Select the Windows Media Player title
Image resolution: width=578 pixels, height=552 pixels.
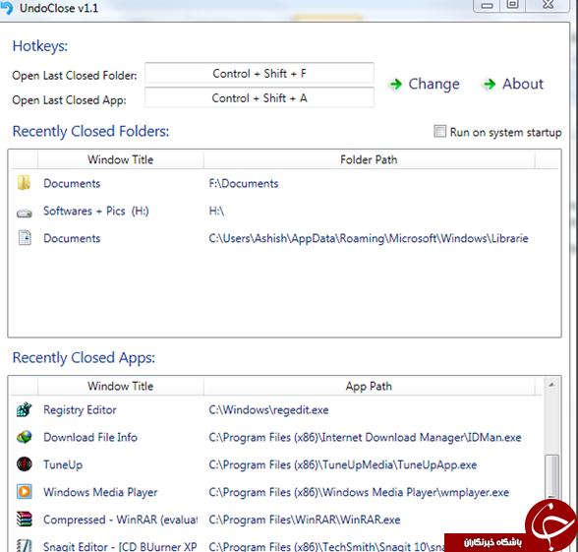click(x=100, y=492)
